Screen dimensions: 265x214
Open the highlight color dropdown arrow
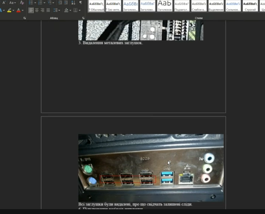coord(13,10)
